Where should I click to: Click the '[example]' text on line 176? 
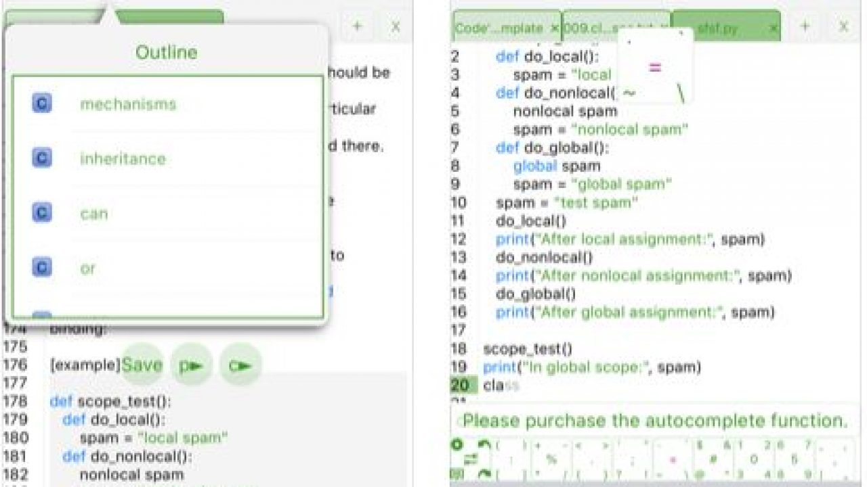click(x=85, y=365)
